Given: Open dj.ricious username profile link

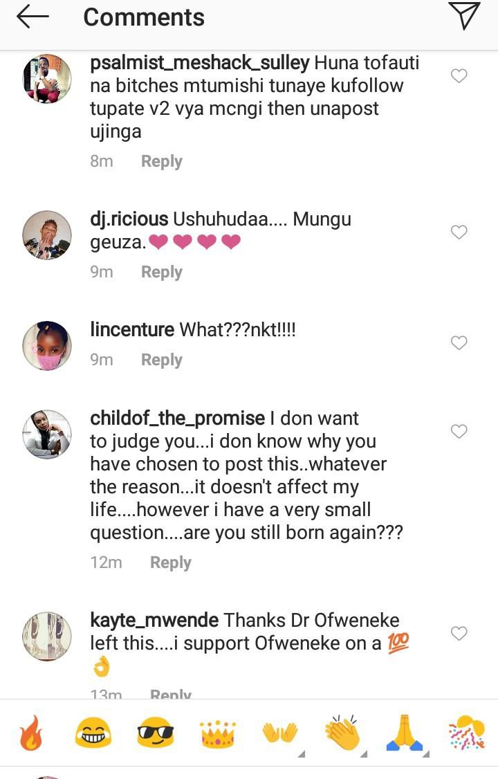Looking at the screenshot, I should click(129, 219).
